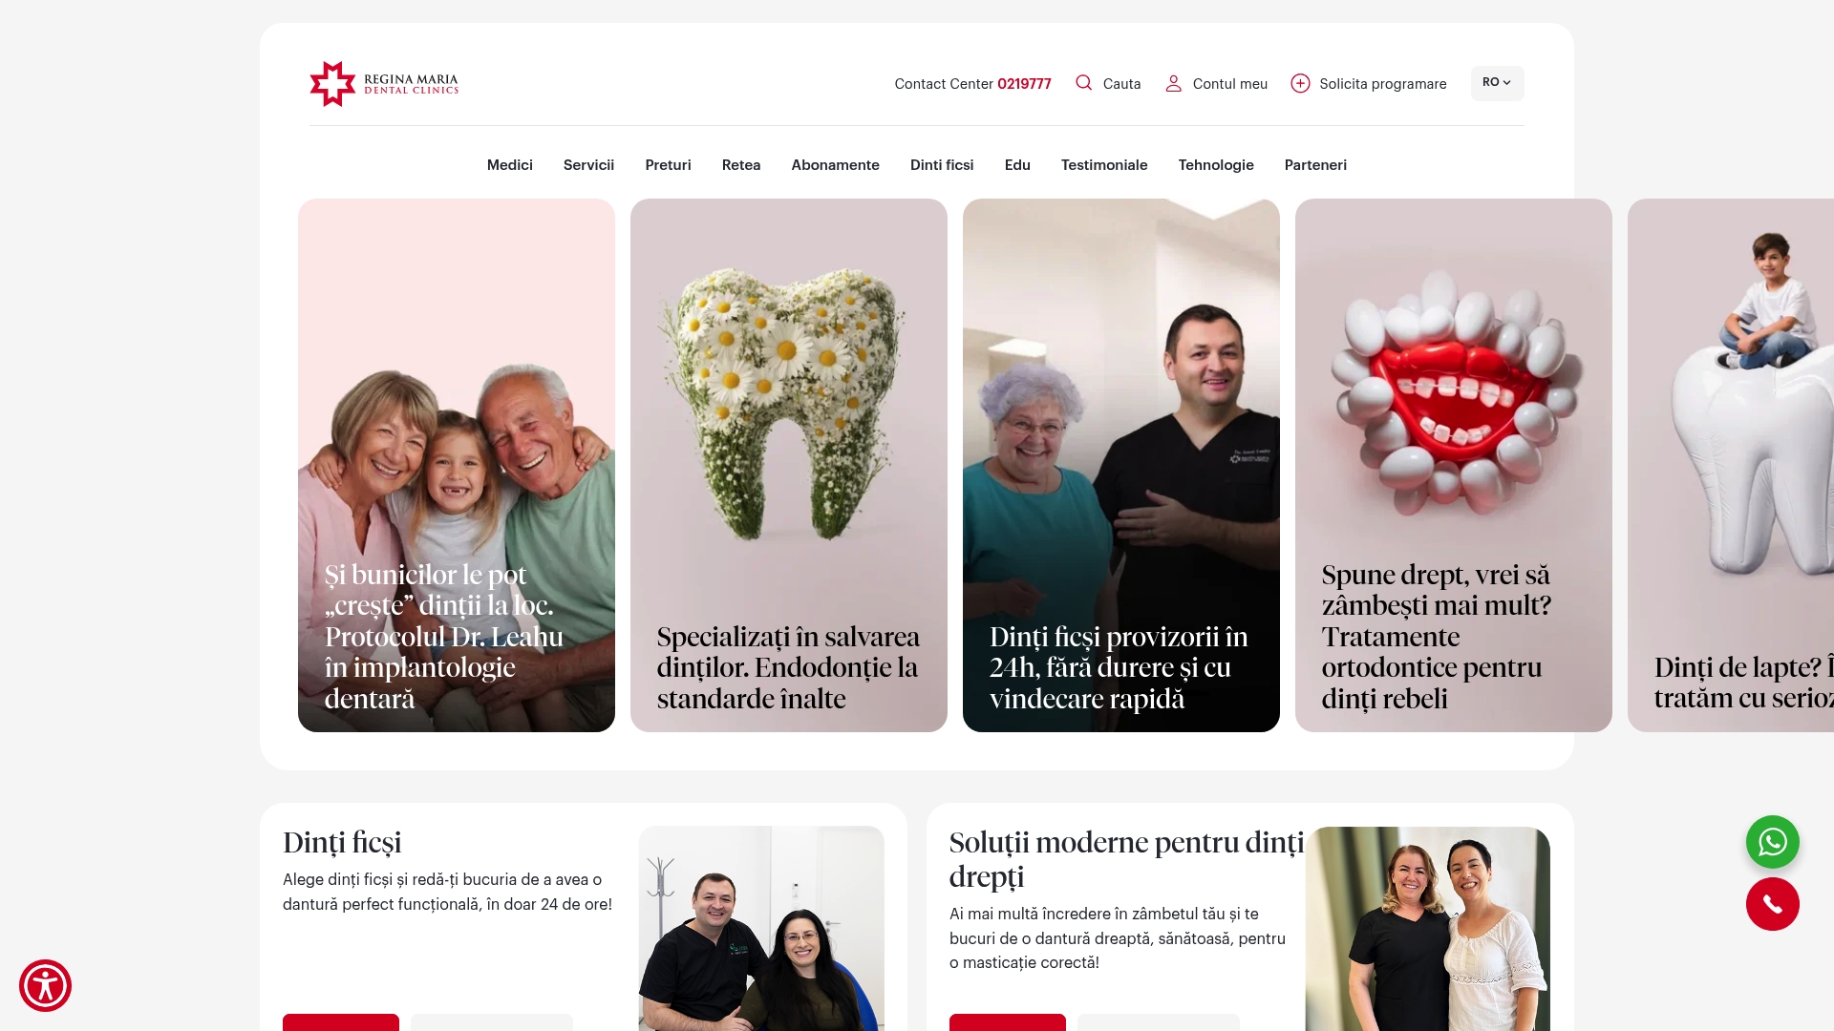Call the Contact Center number 0219777
The width and height of the screenshot is (1834, 1031).
click(x=1024, y=84)
